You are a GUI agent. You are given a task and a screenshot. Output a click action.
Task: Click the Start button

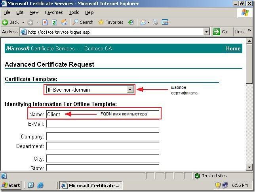[x=11, y=185]
